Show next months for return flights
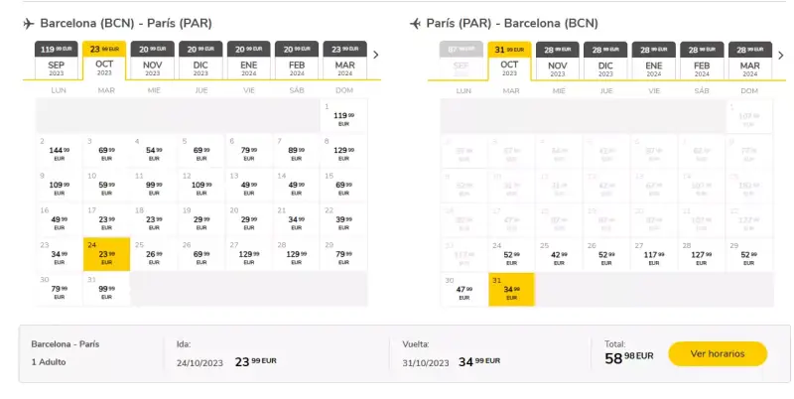Screen dimensions: 794x399 (x=780, y=56)
